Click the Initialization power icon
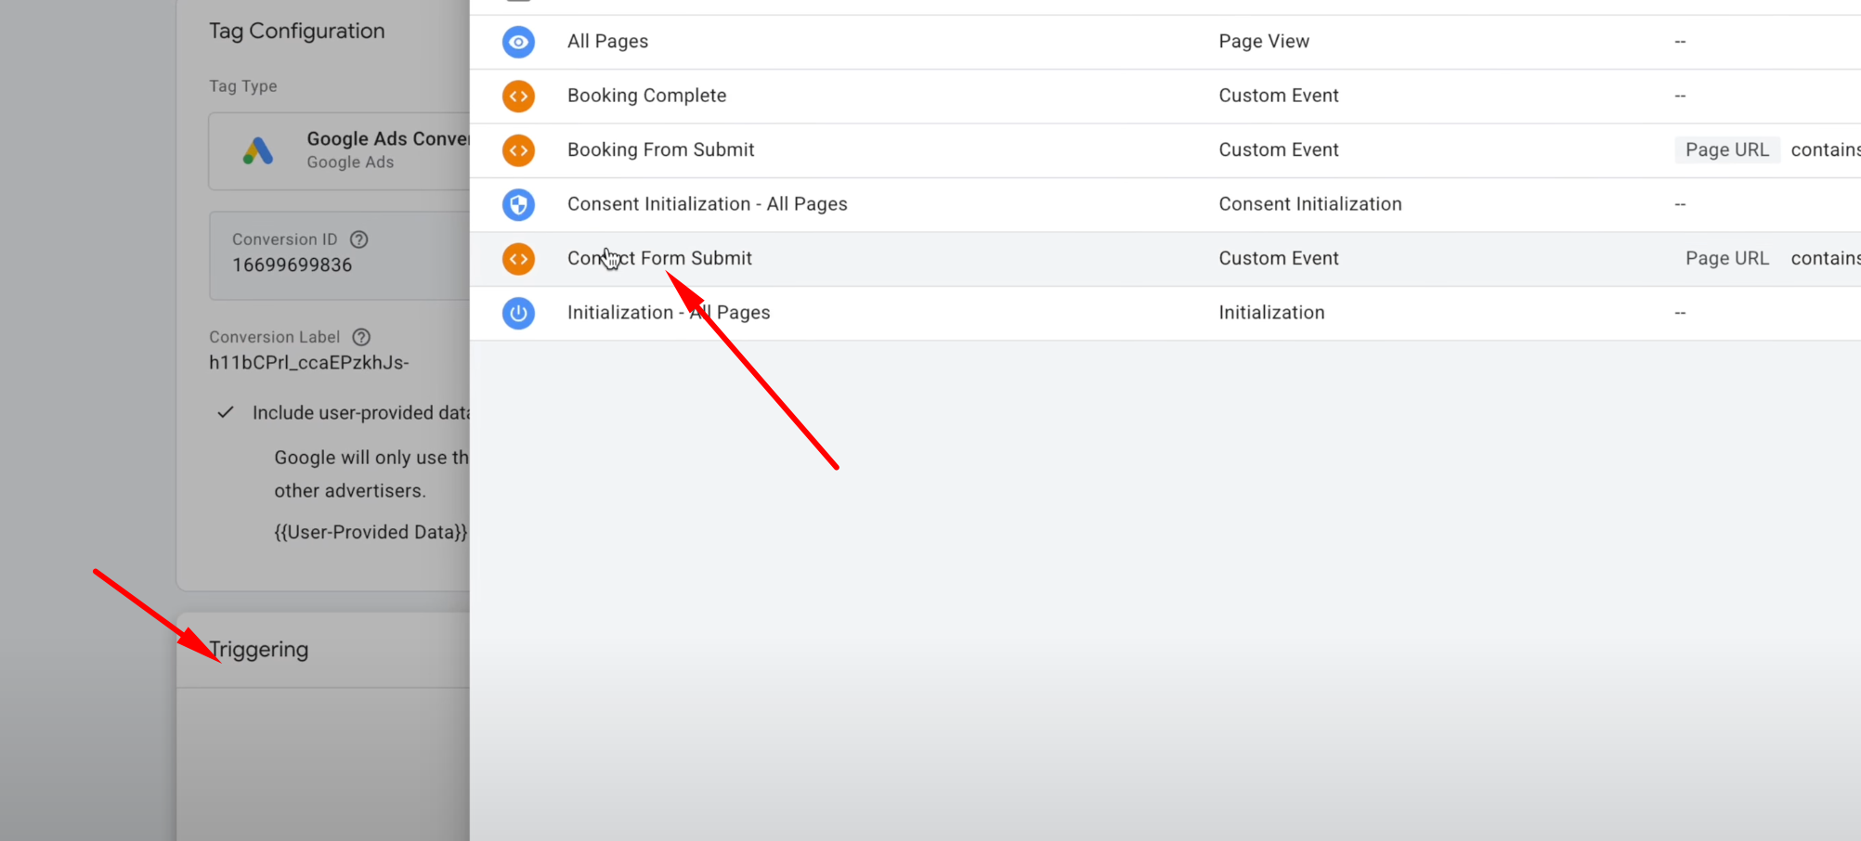Screen dimensions: 1861x841 (x=518, y=313)
